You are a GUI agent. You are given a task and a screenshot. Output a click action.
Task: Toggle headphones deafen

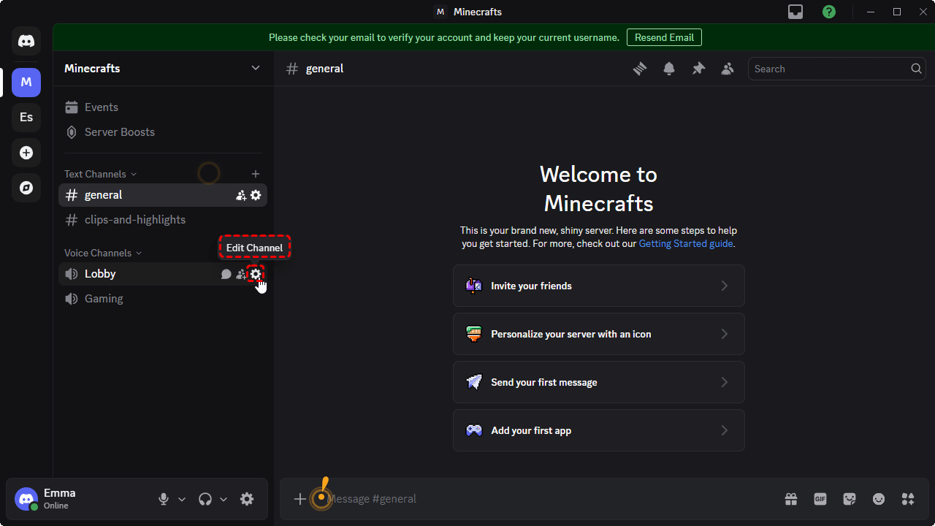205,499
